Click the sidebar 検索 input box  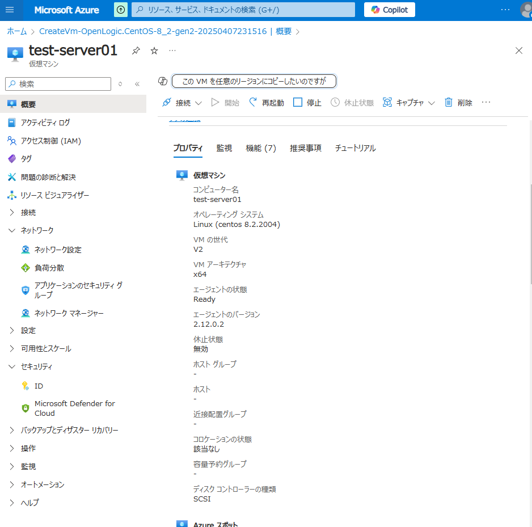(58, 84)
